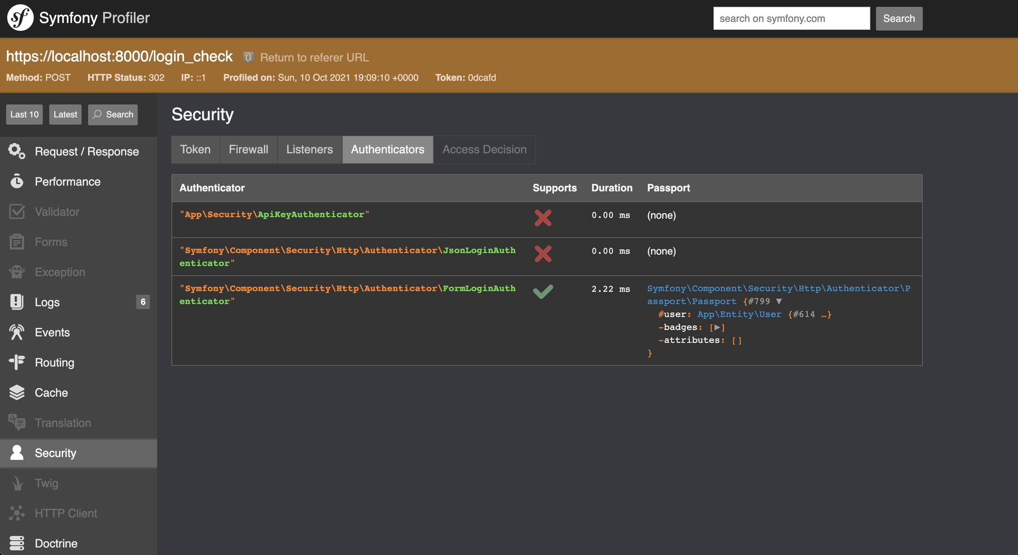Open the Cache panel
The width and height of the screenshot is (1018, 555).
(x=51, y=392)
